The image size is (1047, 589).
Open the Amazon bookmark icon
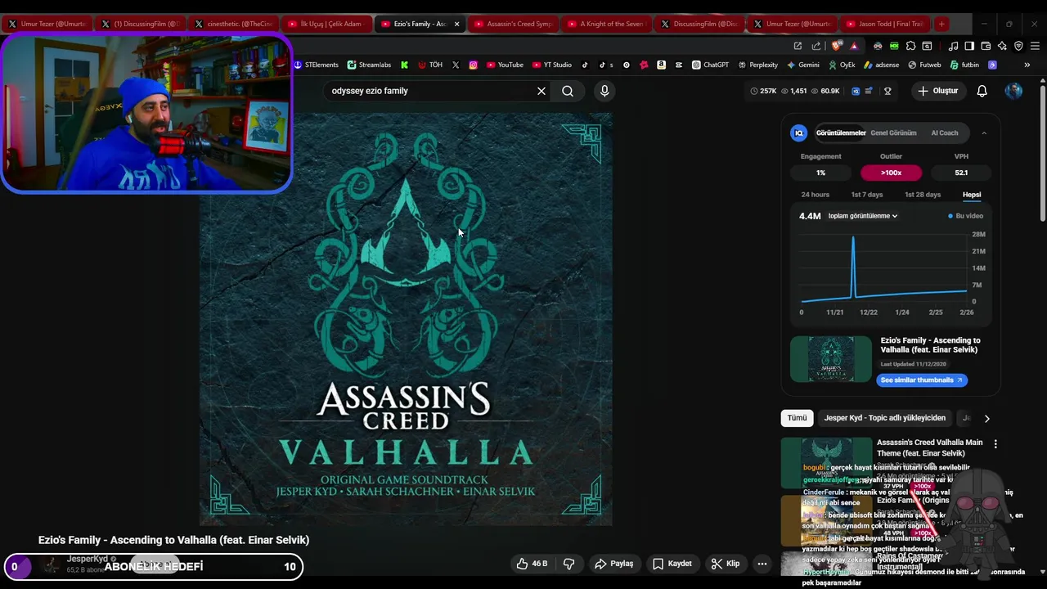[x=661, y=65]
